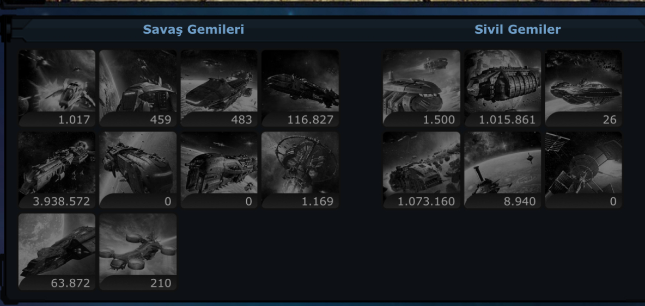Click the Savaş Gemileri header
Image resolution: width=645 pixels, height=306 pixels.
click(x=193, y=29)
